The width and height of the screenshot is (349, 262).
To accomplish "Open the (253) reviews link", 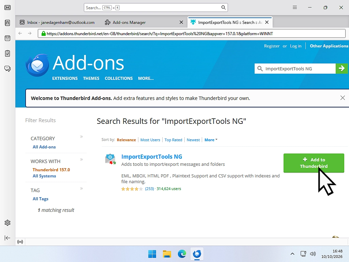I will (149, 189).
